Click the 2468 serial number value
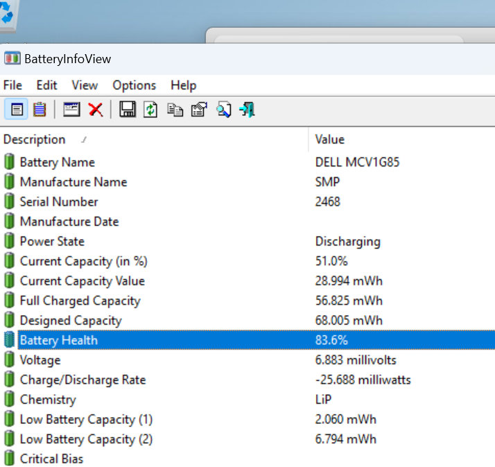495x467 pixels. pyautogui.click(x=328, y=202)
